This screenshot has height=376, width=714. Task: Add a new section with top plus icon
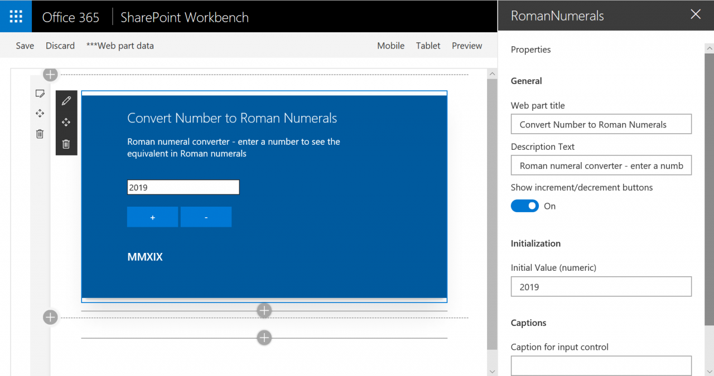tap(50, 74)
